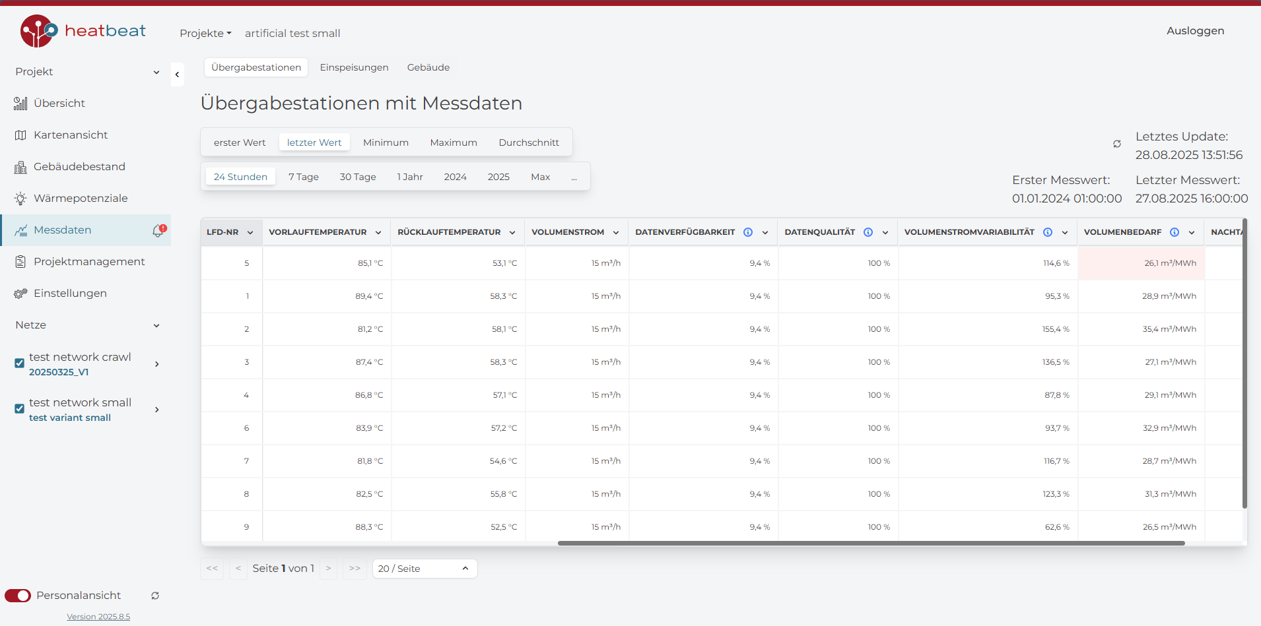The height and width of the screenshot is (626, 1261).
Task: Toggle the Personalansicht switch
Action: [18, 596]
